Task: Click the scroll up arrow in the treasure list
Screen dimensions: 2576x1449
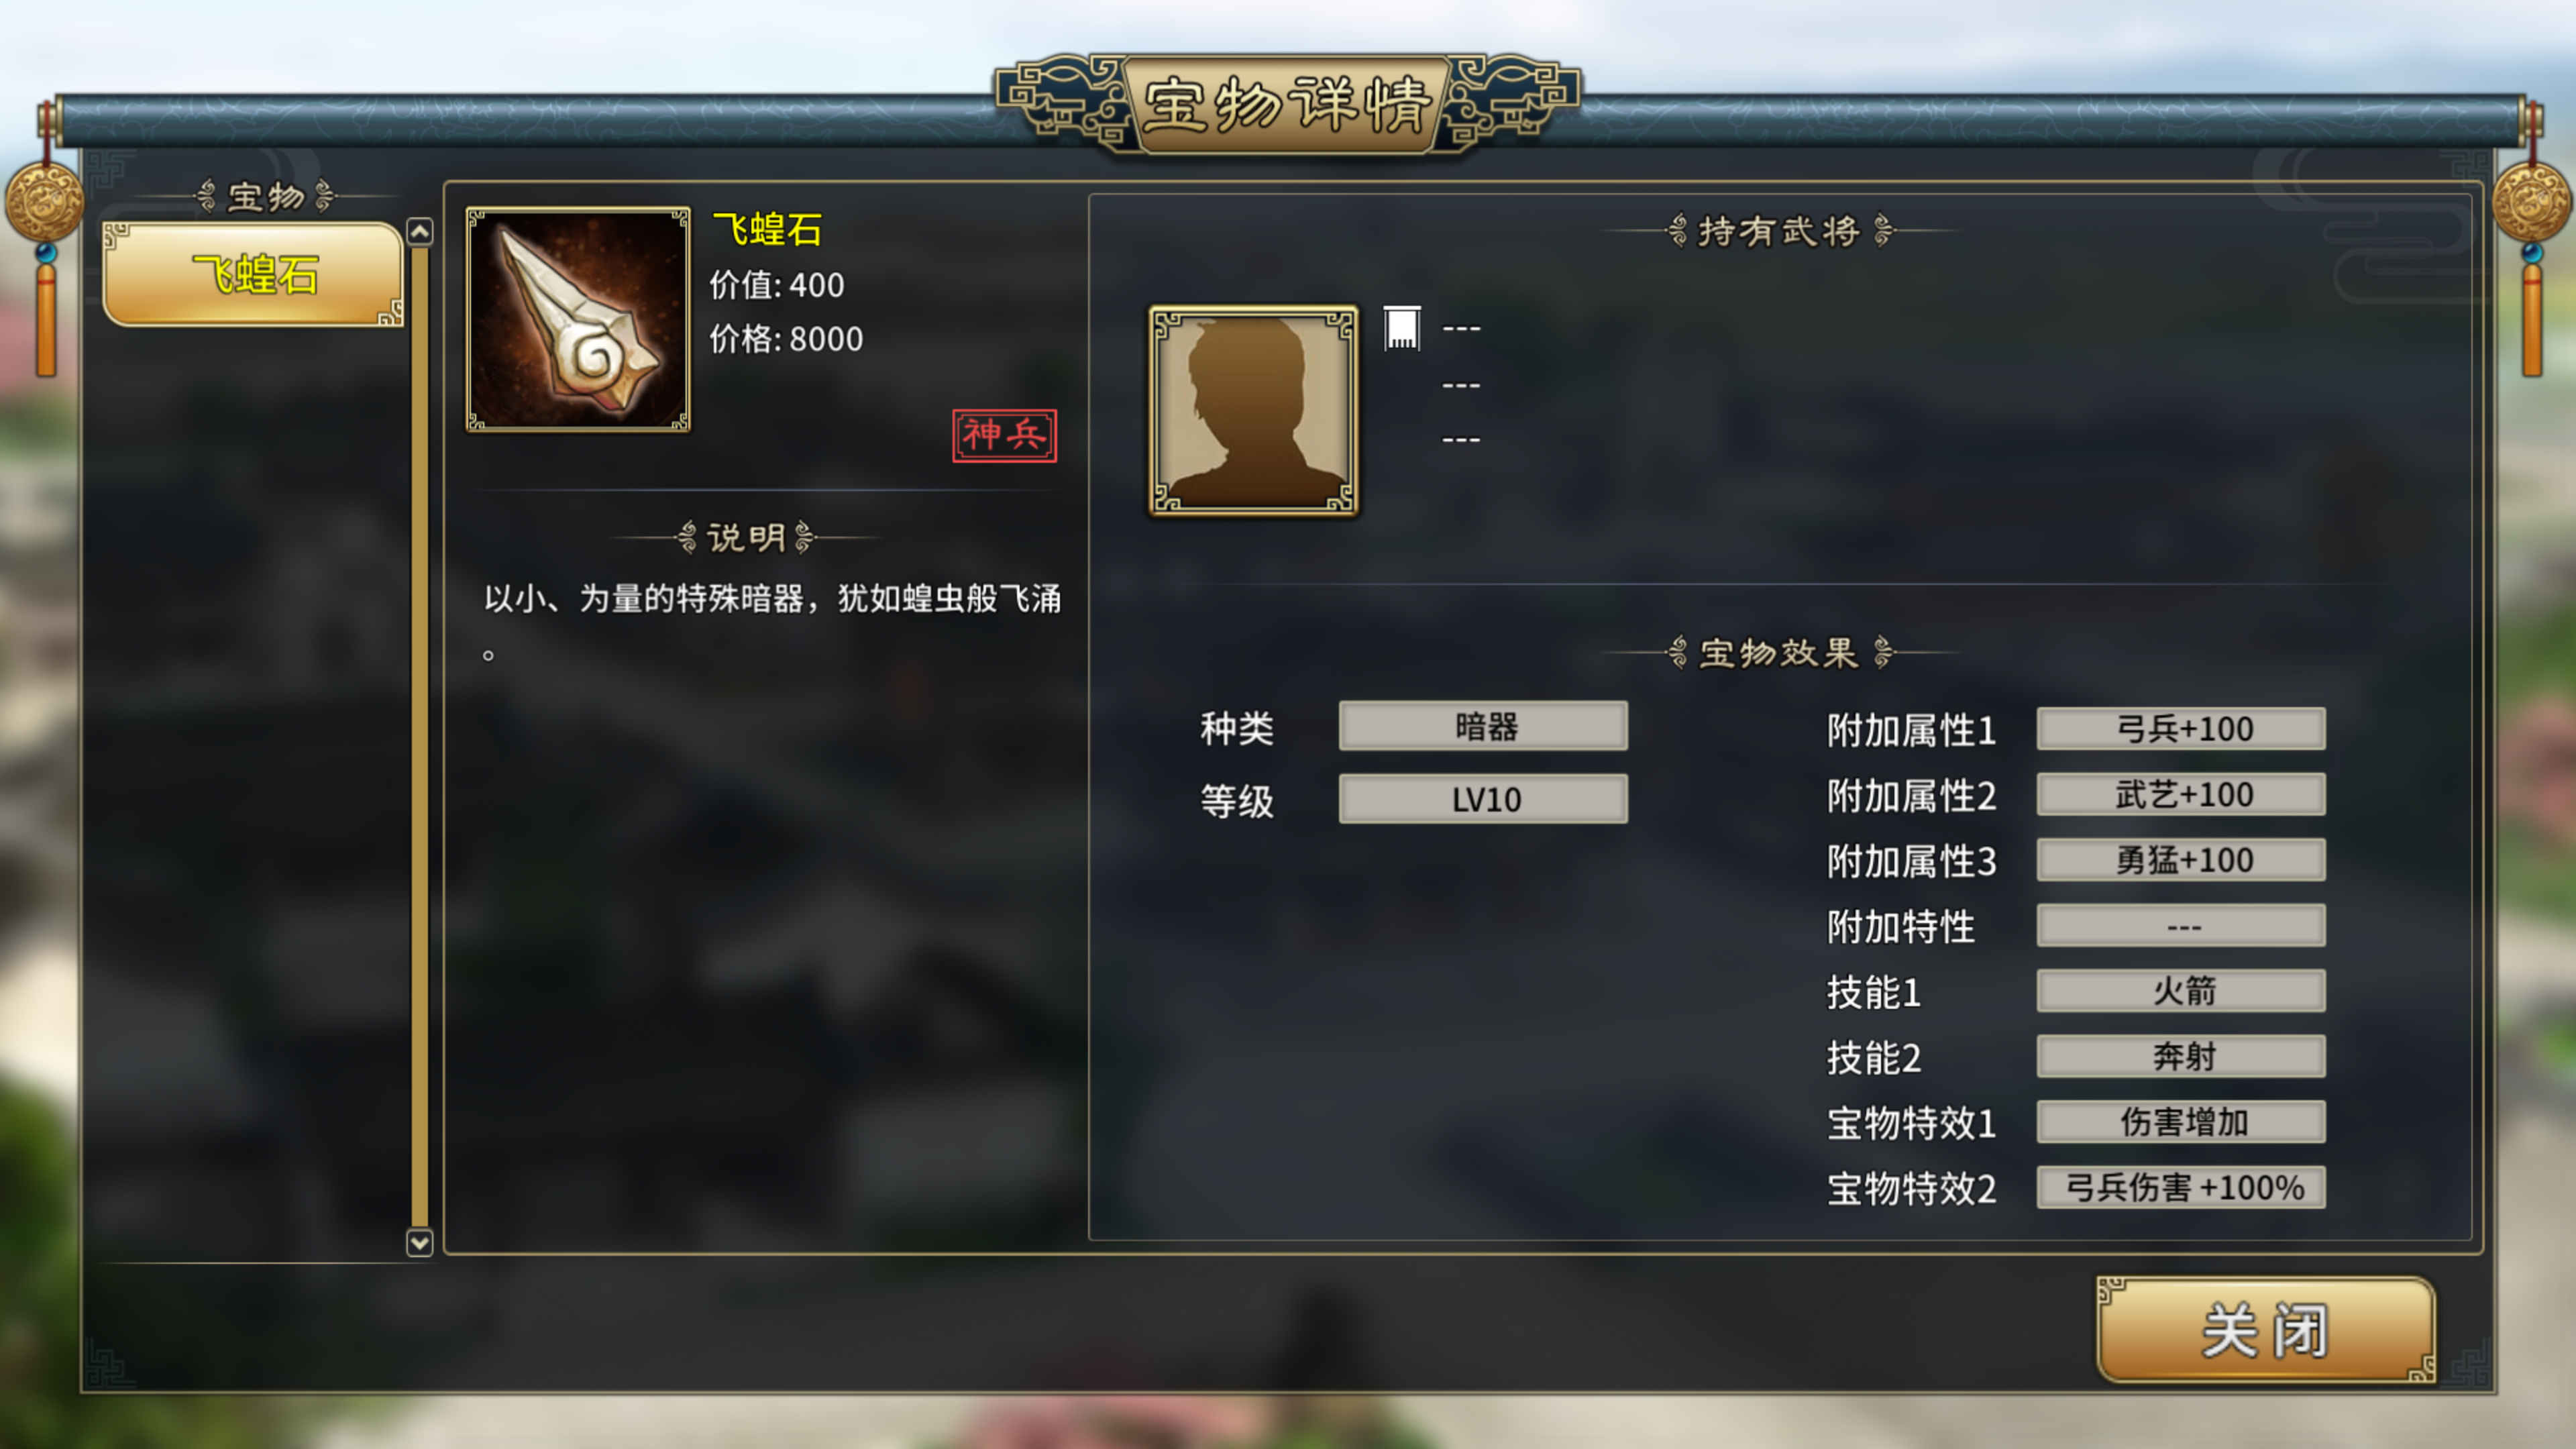Action: click(x=420, y=232)
